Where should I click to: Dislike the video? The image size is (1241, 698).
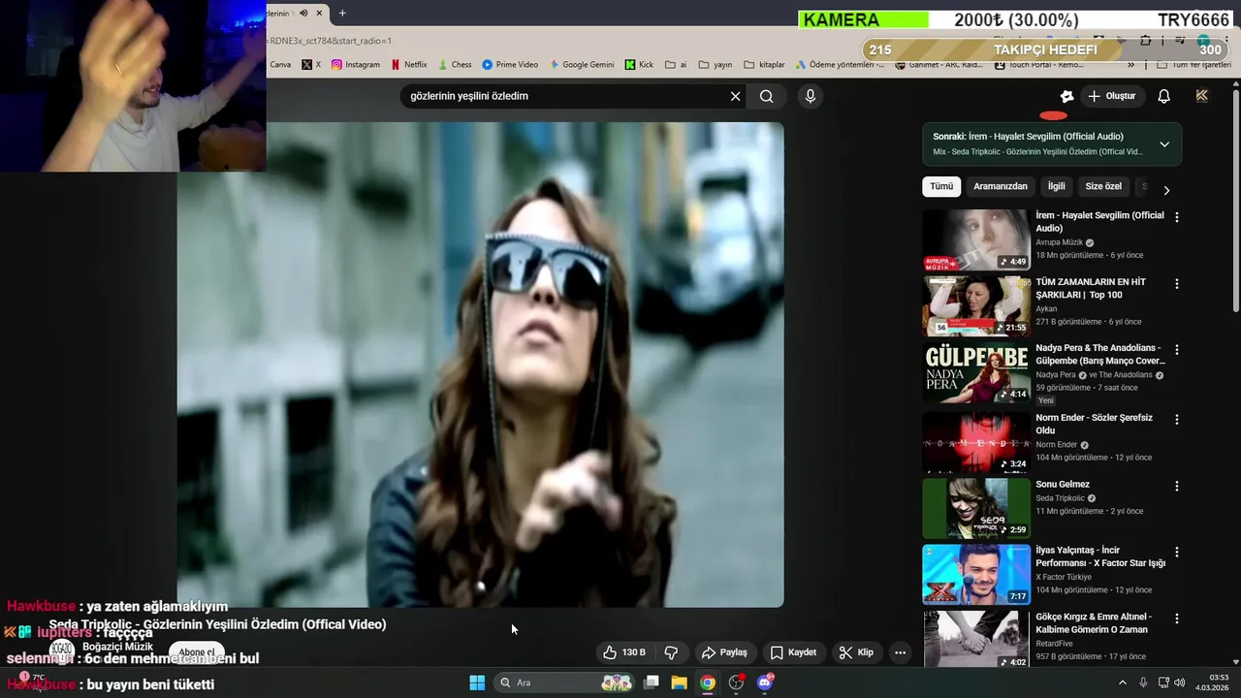pyautogui.click(x=671, y=652)
